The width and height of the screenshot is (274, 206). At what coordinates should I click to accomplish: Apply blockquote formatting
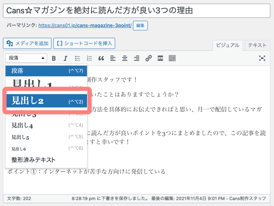click(101, 58)
